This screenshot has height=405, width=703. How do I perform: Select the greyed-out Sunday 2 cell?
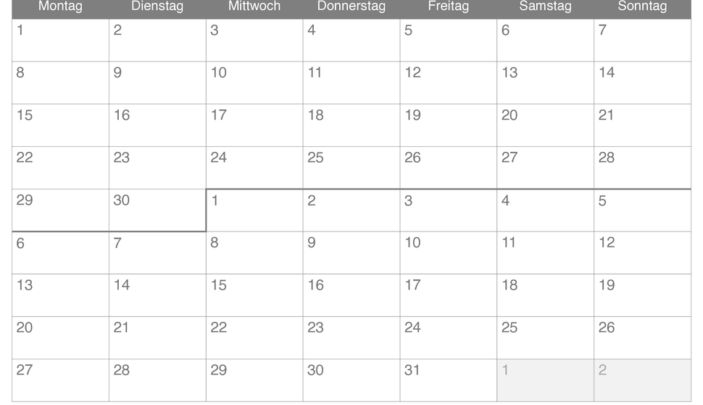pyautogui.click(x=642, y=380)
